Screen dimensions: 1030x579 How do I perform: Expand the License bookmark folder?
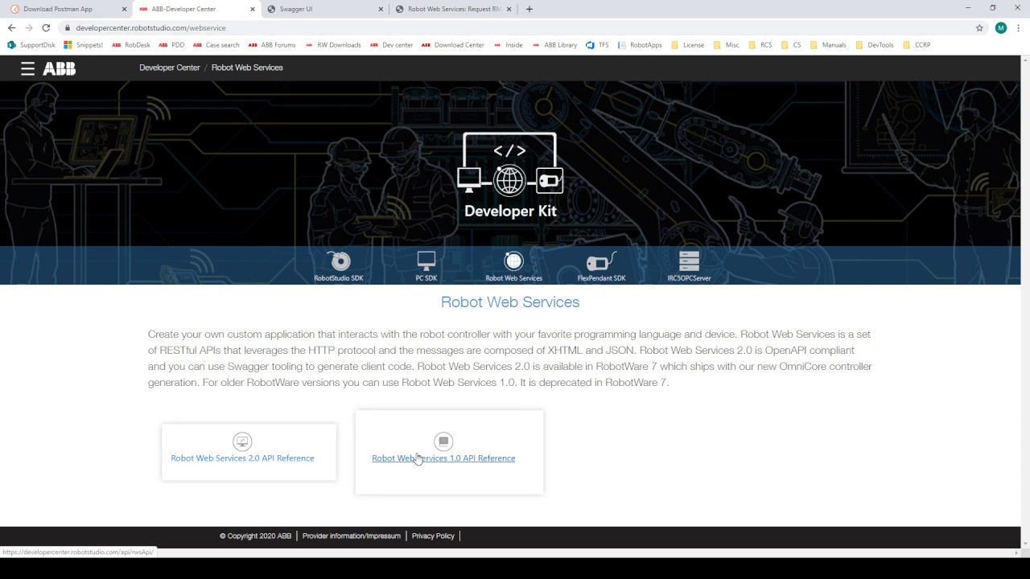point(687,45)
